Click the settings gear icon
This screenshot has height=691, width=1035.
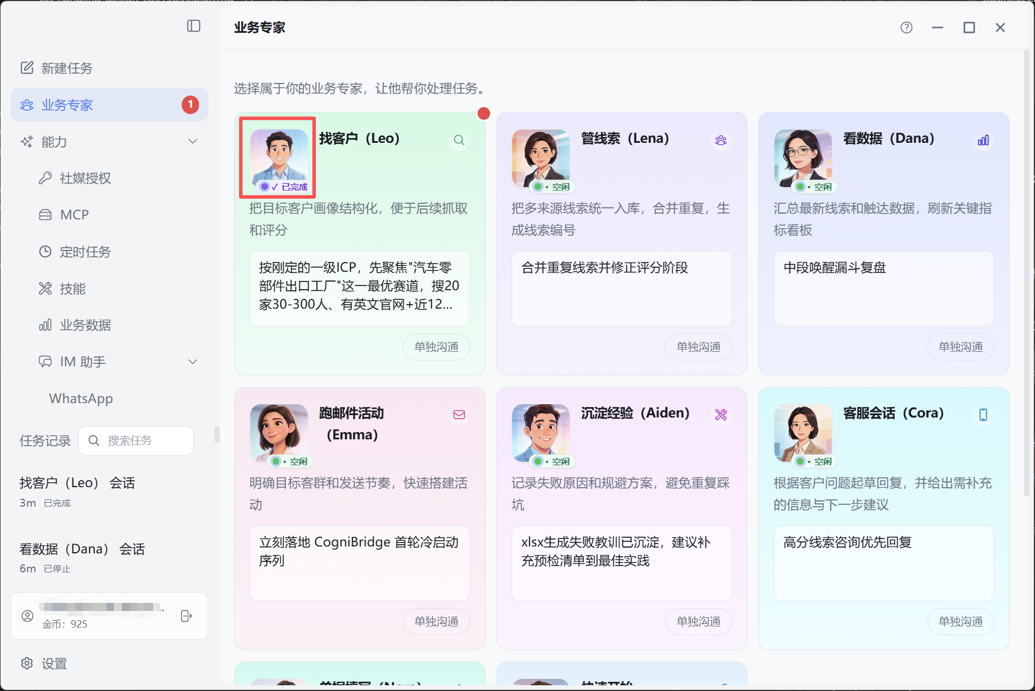pyautogui.click(x=27, y=663)
